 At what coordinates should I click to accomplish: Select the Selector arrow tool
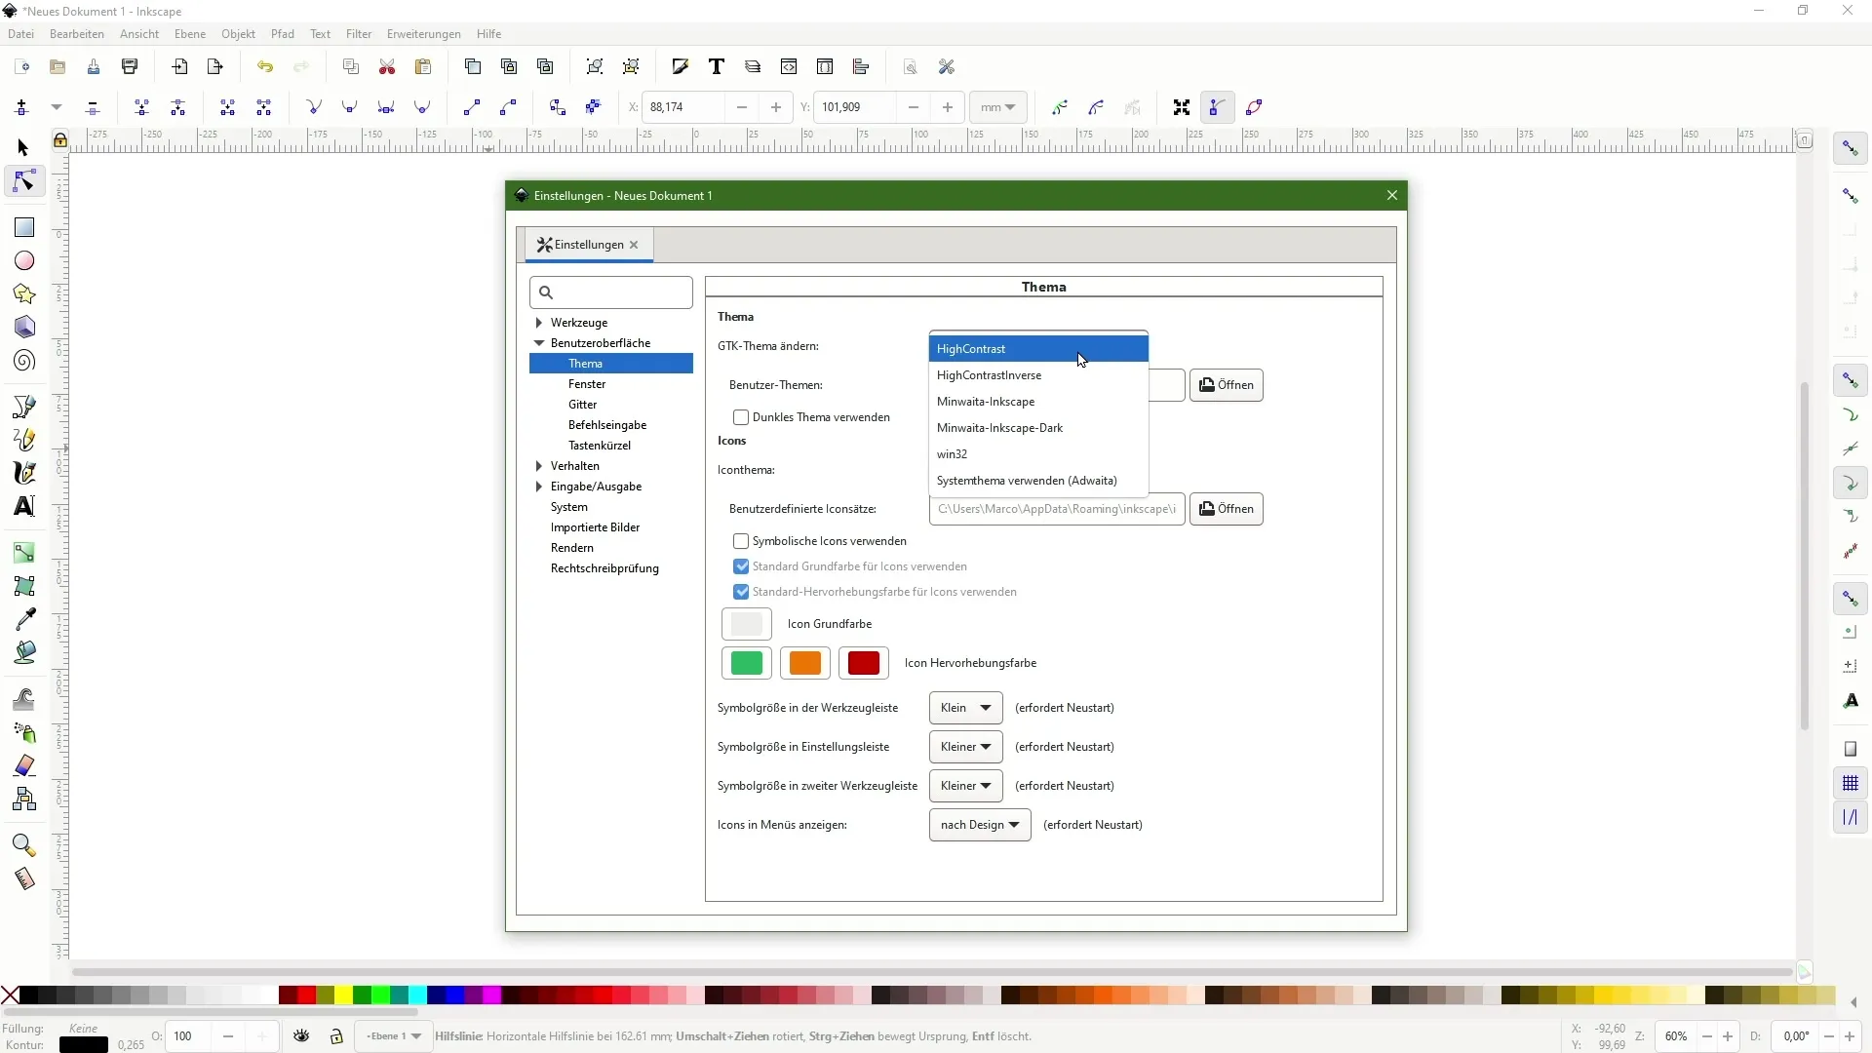pos(23,148)
